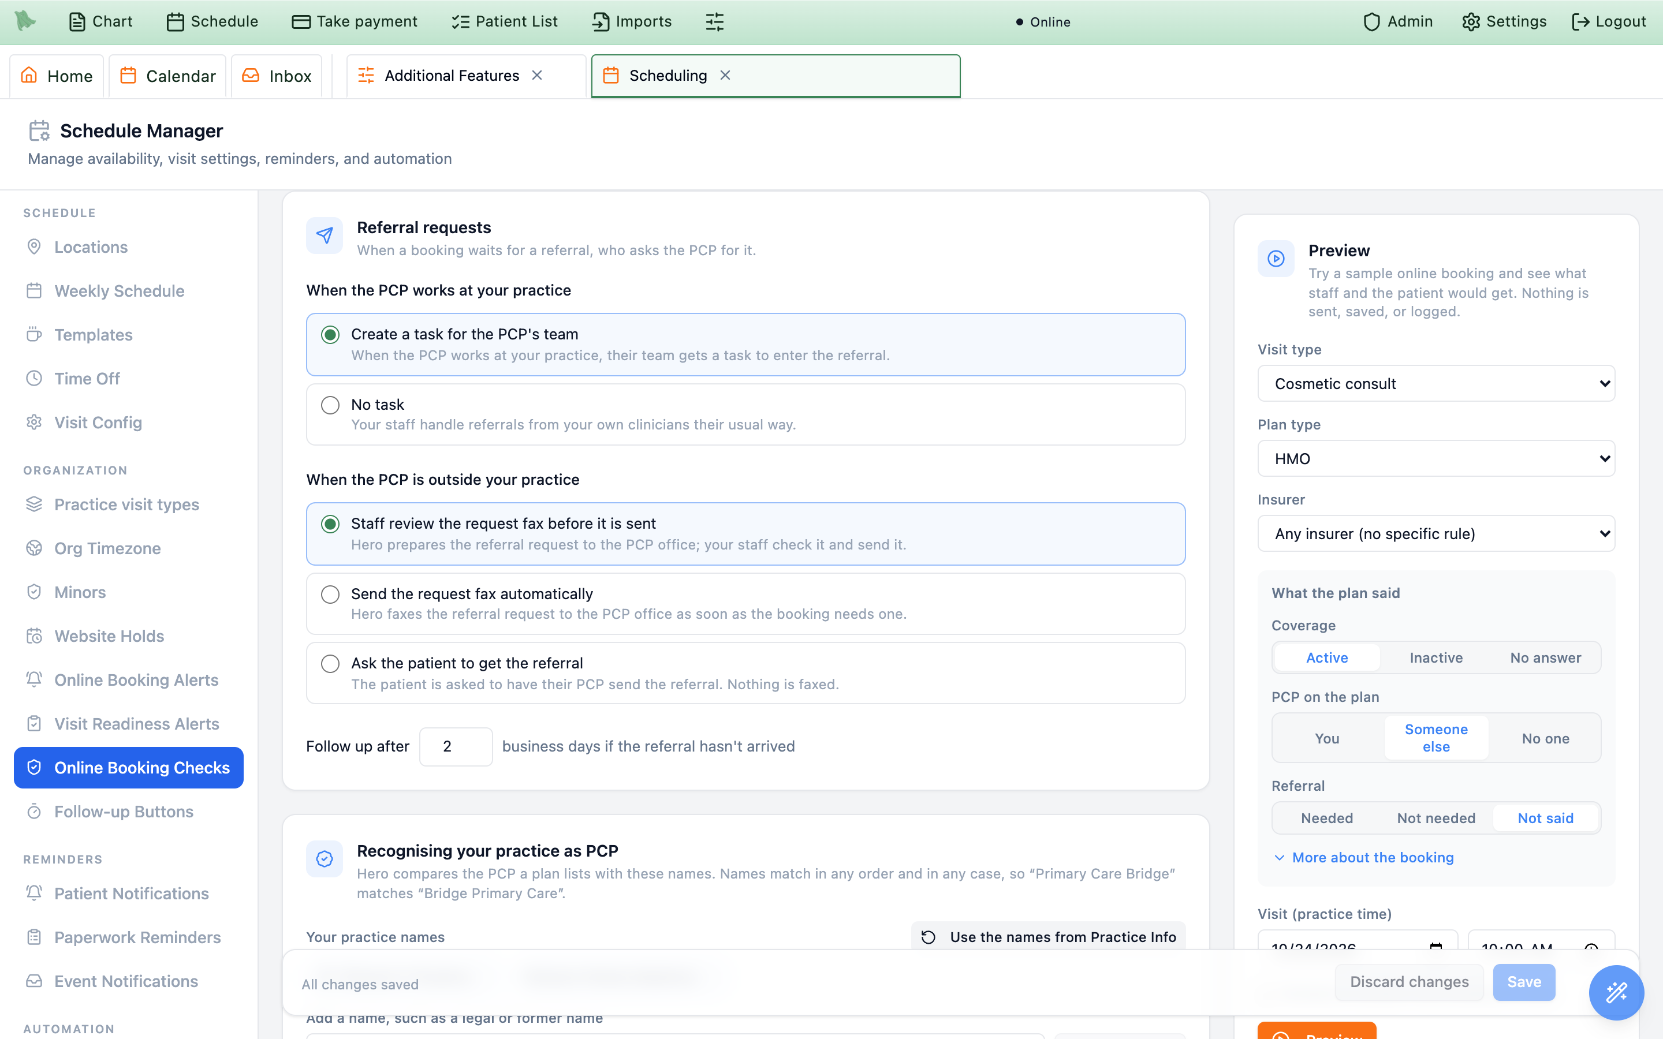Open Website Holds in the sidebar
This screenshot has height=1039, width=1663.
pos(129,636)
